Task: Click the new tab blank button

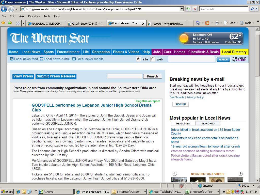Action: (x=190, y=24)
